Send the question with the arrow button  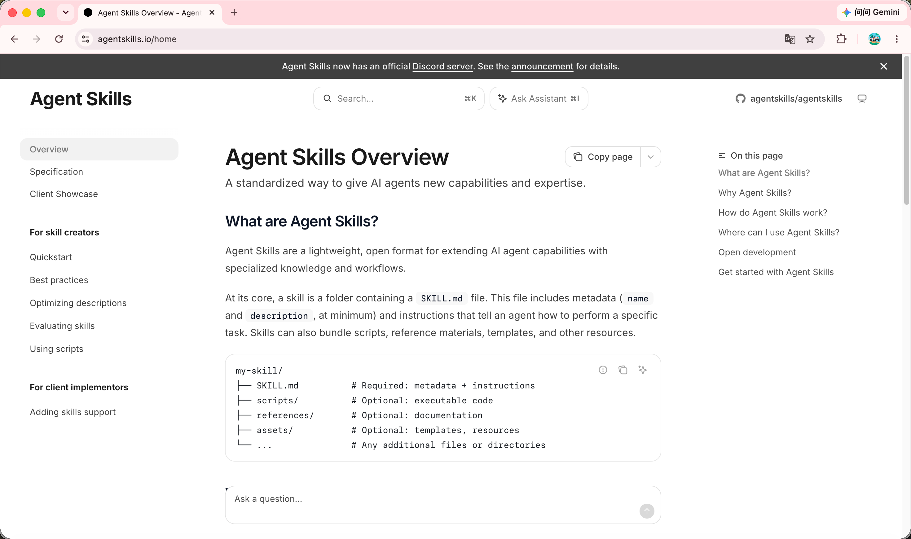(x=647, y=511)
